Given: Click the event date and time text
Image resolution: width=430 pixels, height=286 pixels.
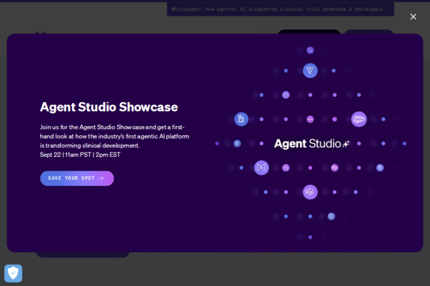Looking at the screenshot, I should click(80, 155).
